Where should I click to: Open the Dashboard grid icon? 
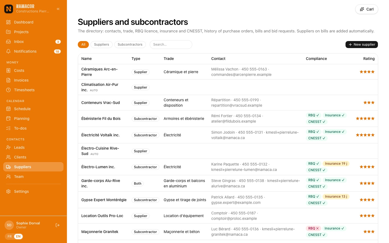click(x=8, y=22)
